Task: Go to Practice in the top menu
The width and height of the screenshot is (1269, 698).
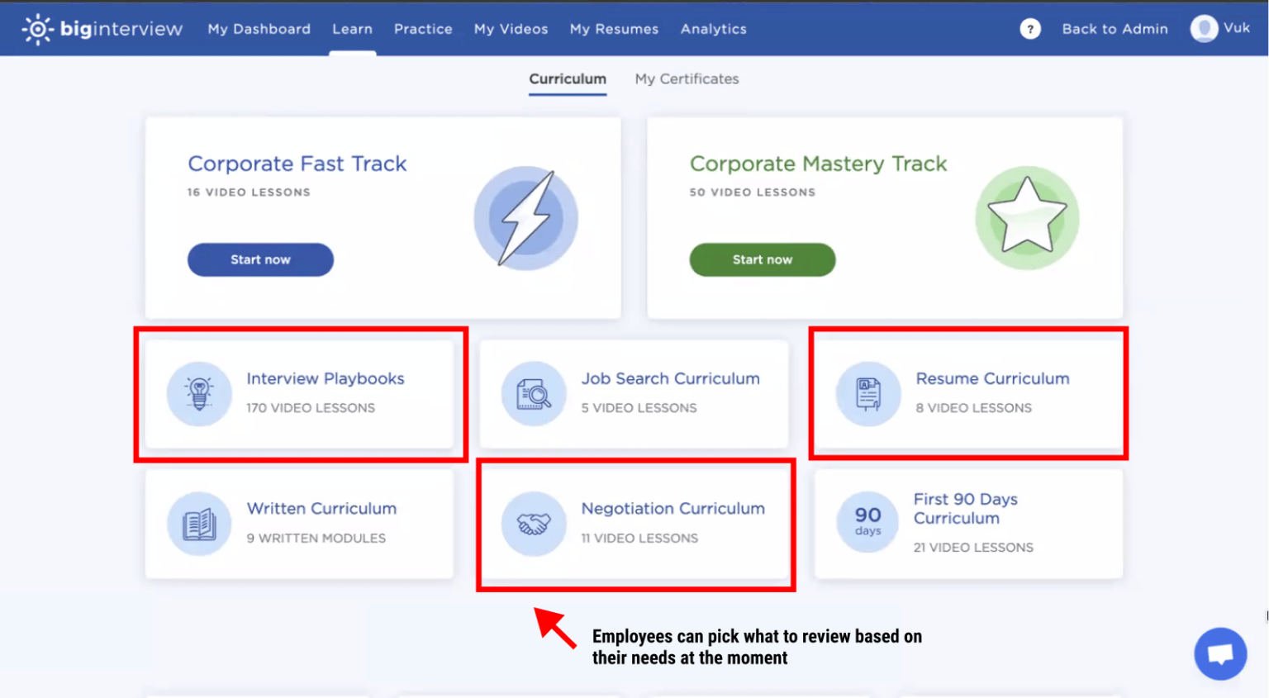Action: (x=423, y=29)
